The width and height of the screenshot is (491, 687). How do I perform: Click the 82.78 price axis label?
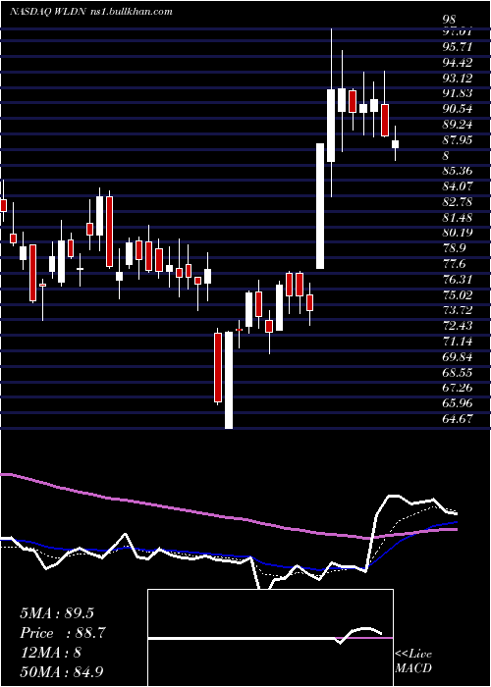pos(458,202)
